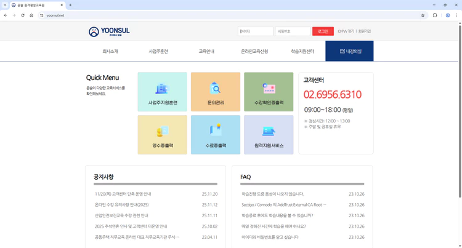Viewport: 462px width, 248px height.
Task: Open the 온라인교육신청 menu
Action: point(254,52)
